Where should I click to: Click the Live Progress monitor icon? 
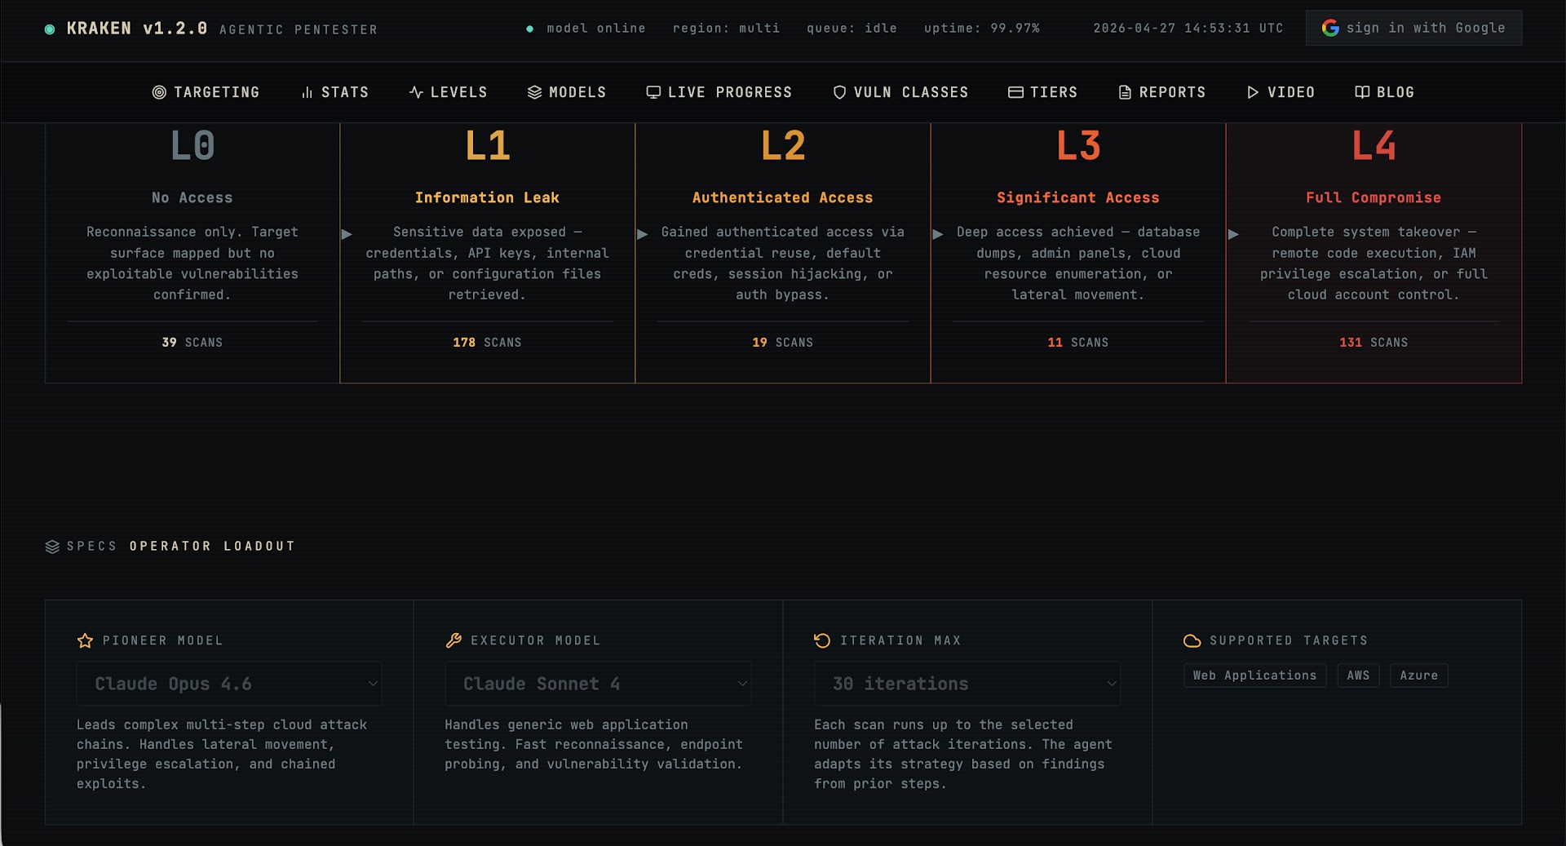pyautogui.click(x=653, y=92)
